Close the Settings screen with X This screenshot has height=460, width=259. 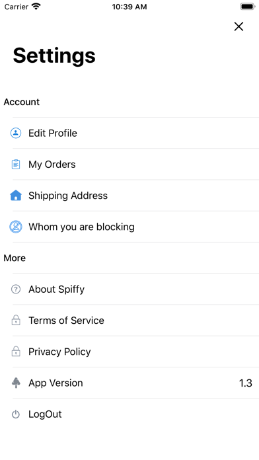click(239, 26)
